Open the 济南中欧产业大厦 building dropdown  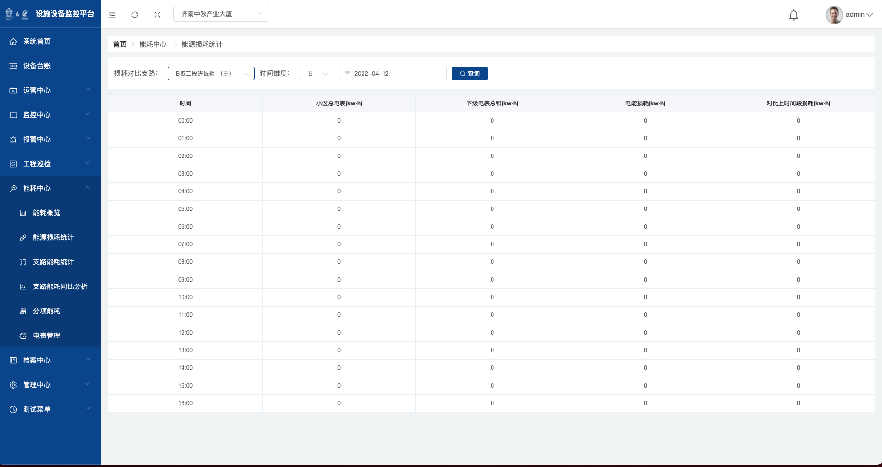click(x=220, y=14)
